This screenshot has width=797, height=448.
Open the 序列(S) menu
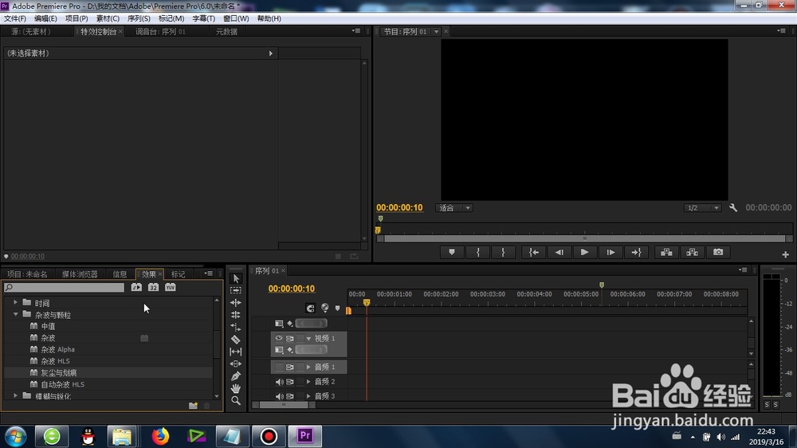coord(139,18)
